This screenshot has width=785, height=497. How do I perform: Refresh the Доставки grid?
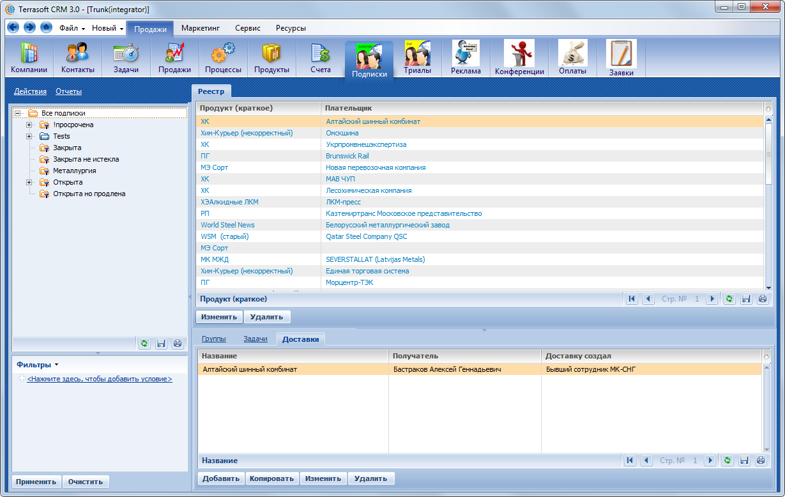[x=728, y=460]
